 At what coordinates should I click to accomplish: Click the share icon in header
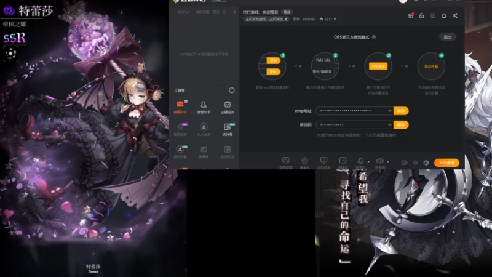pyautogui.click(x=455, y=16)
